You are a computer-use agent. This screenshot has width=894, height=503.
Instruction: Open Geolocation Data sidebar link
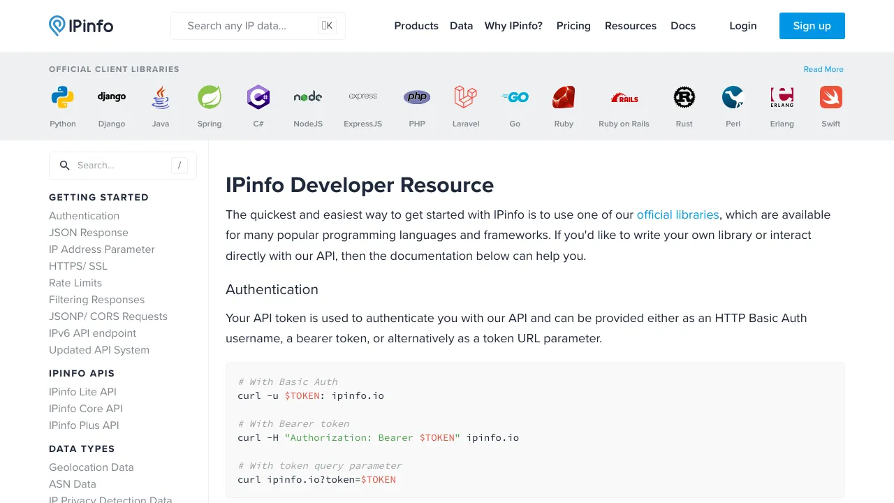[x=91, y=467]
